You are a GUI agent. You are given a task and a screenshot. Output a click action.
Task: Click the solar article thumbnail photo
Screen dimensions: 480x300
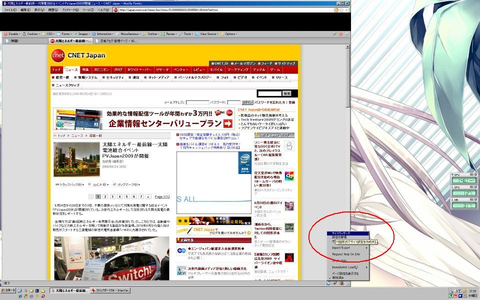(77, 159)
